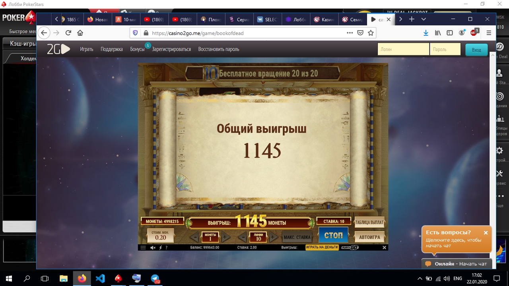Click the СТОИМ. МОН. 0.20 coin value

(x=161, y=236)
